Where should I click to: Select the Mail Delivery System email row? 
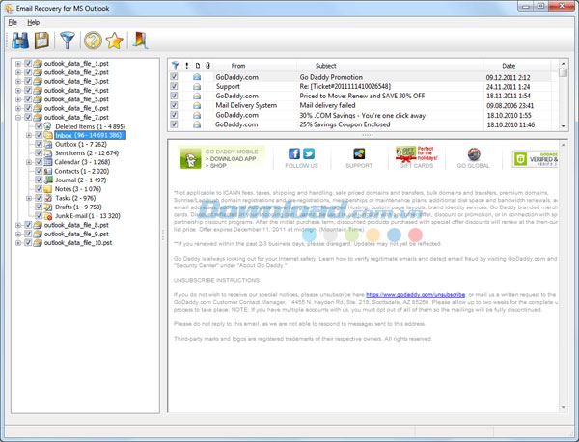pos(360,105)
